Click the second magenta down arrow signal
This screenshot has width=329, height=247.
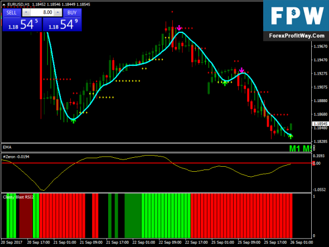[241, 70]
